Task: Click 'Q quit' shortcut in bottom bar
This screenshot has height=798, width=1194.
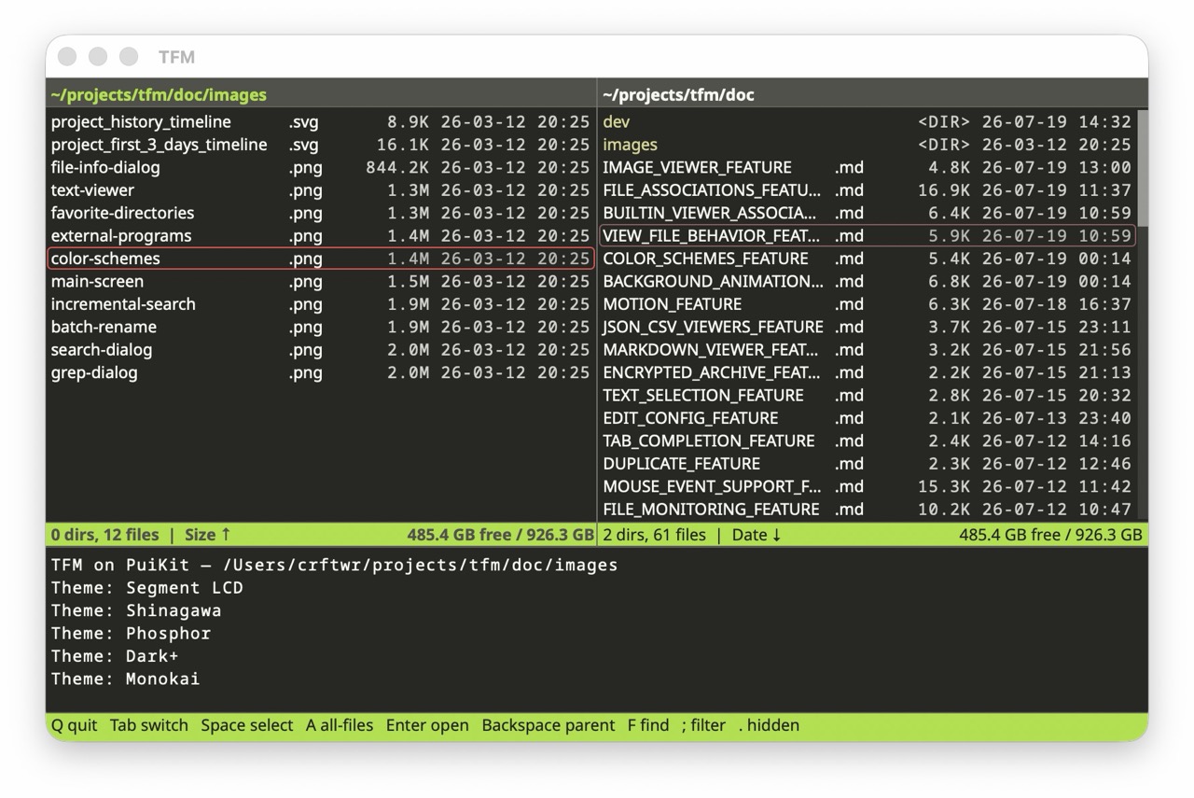Action: [x=74, y=725]
